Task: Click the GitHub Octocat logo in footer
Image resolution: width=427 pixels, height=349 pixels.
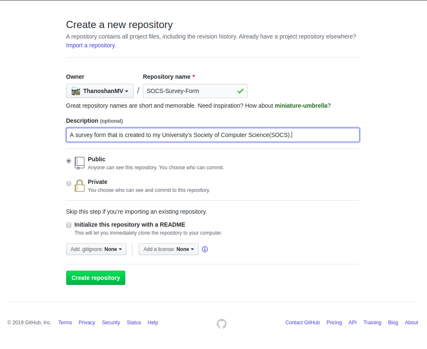Action: pyautogui.click(x=221, y=323)
